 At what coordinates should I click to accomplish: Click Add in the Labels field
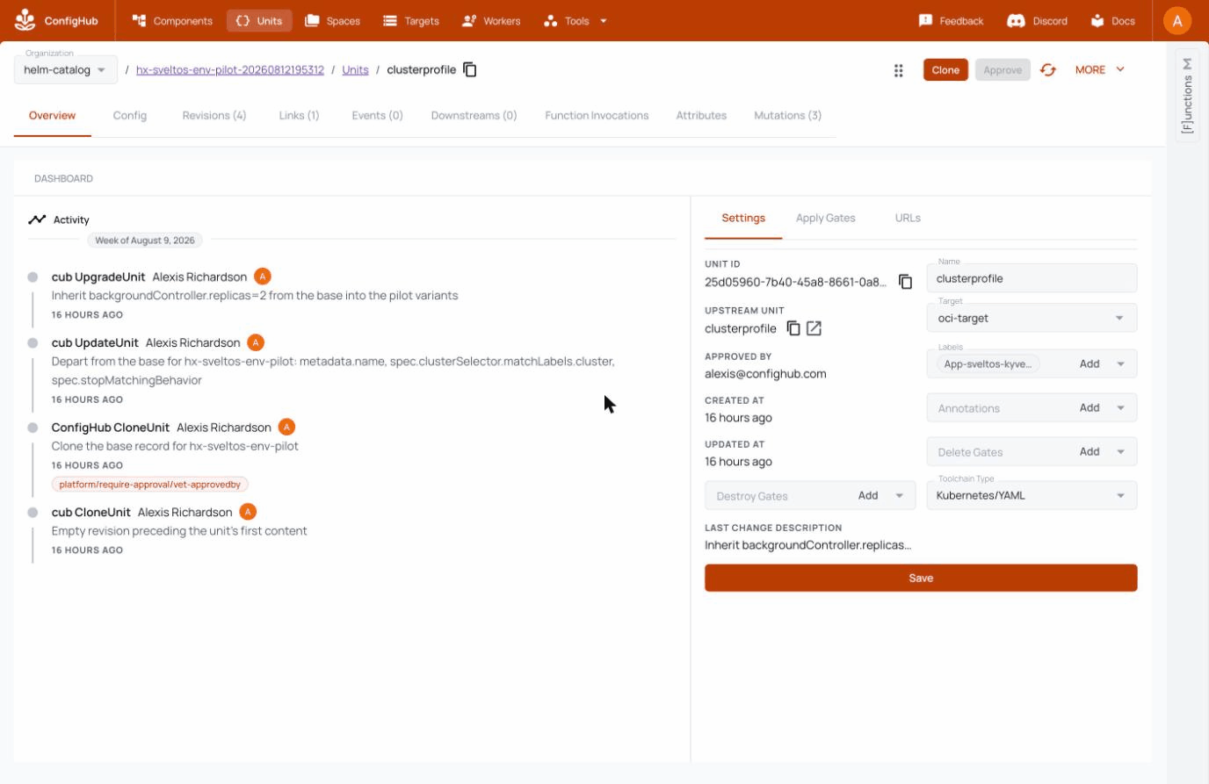[1090, 364]
